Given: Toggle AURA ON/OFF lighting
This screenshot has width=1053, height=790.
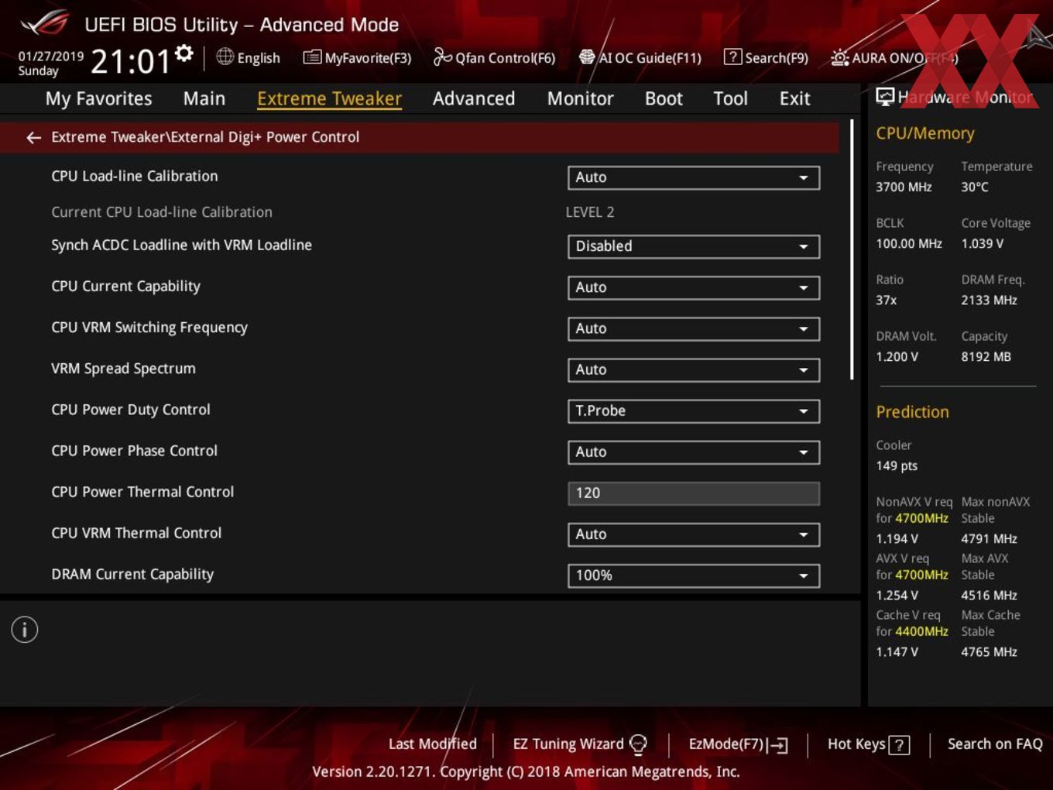Looking at the screenshot, I should 894,58.
